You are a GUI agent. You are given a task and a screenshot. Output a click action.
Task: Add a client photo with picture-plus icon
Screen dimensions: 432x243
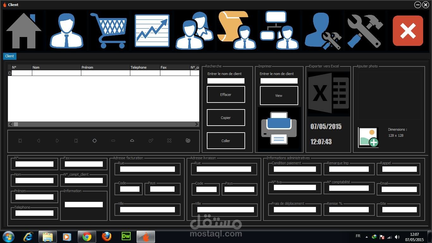click(368, 137)
